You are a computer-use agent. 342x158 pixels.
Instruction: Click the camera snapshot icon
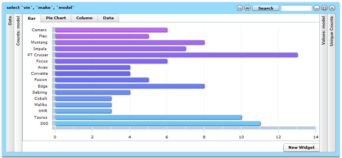[x=247, y=8]
